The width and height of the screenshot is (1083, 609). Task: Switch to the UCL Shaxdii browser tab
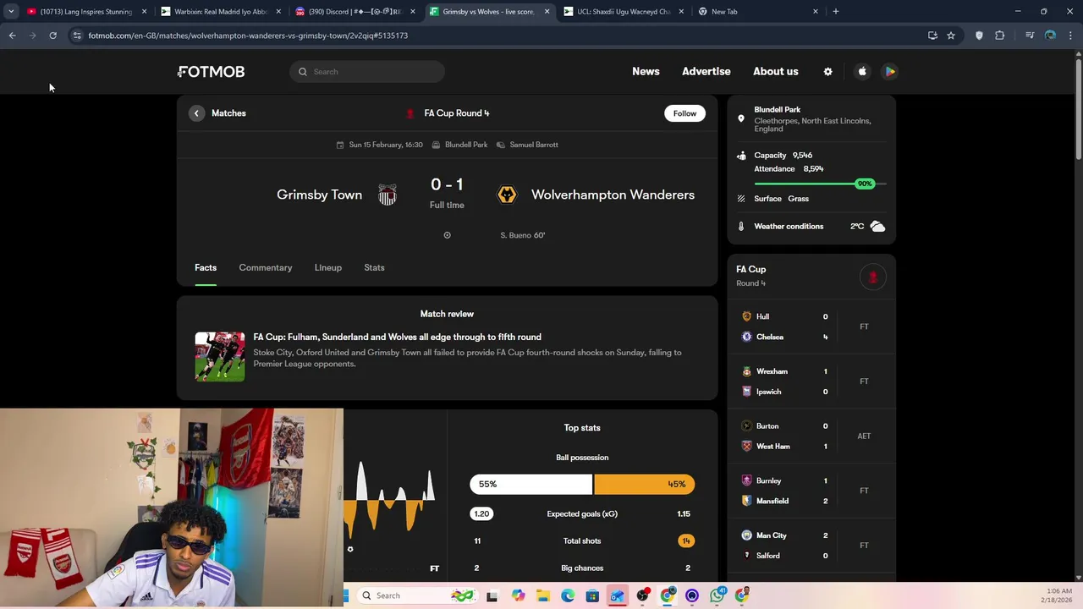click(624, 12)
